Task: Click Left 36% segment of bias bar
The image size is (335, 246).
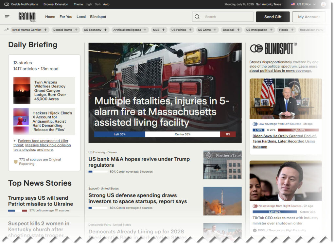Action: pyautogui.click(x=120, y=134)
